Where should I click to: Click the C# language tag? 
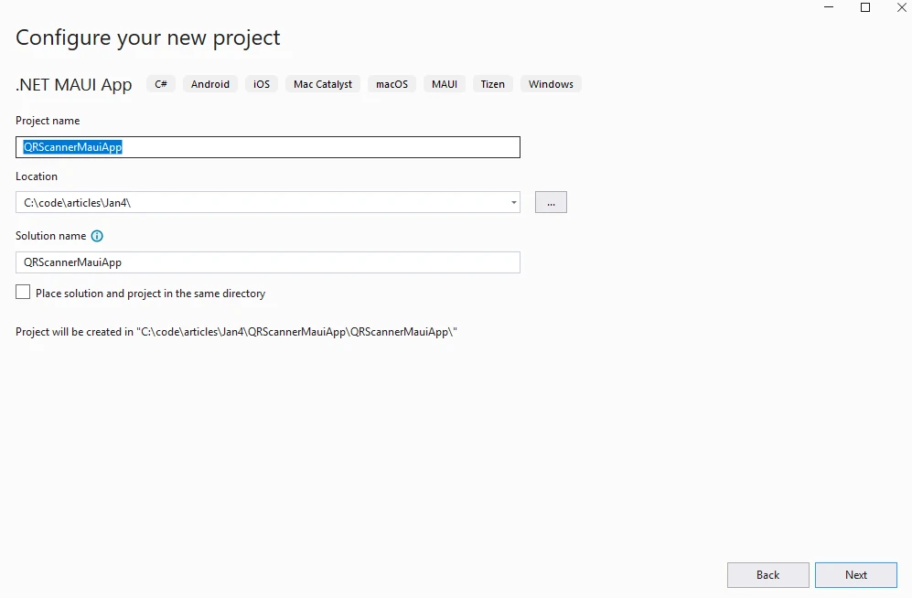pos(161,84)
